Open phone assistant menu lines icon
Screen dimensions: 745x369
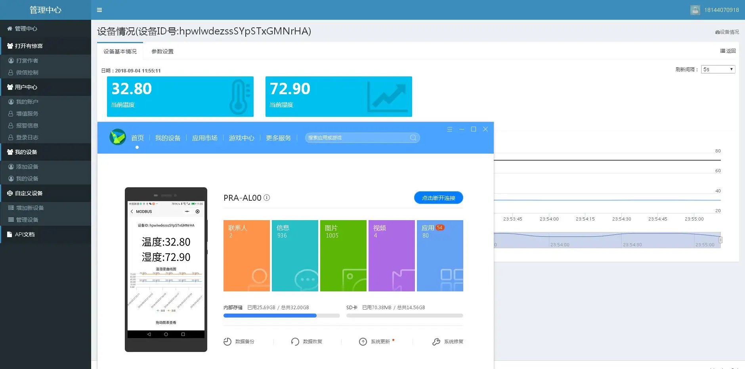[450, 129]
